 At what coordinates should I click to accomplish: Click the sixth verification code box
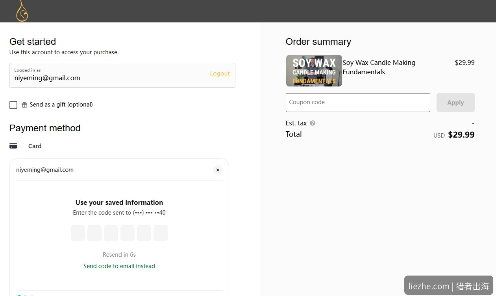[161, 233]
